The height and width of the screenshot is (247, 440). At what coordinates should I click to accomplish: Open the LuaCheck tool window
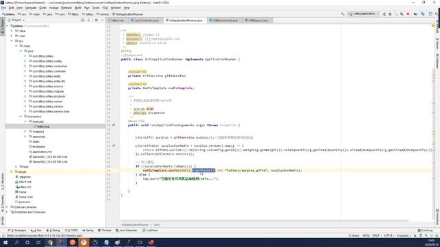pos(150,231)
